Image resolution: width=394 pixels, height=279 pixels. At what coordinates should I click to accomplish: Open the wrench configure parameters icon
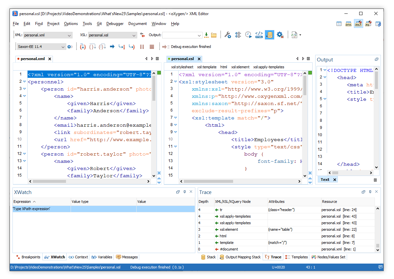pos(228,35)
